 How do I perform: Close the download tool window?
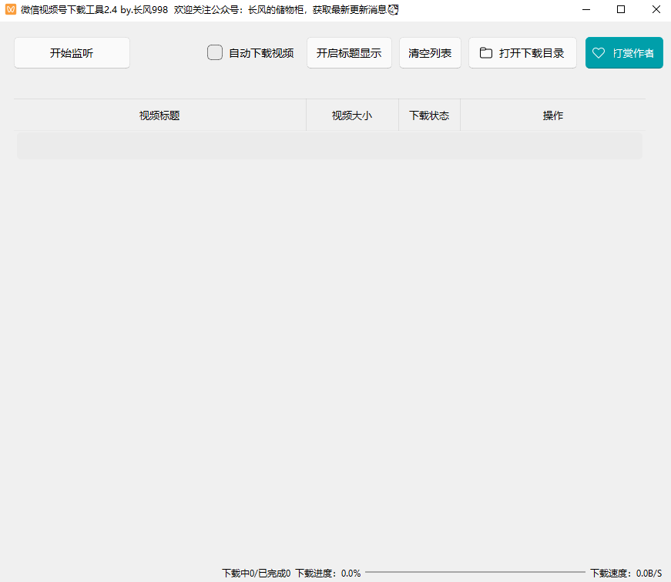656,9
